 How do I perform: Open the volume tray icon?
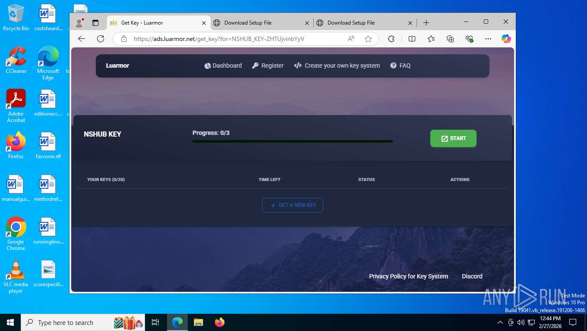(x=521, y=322)
